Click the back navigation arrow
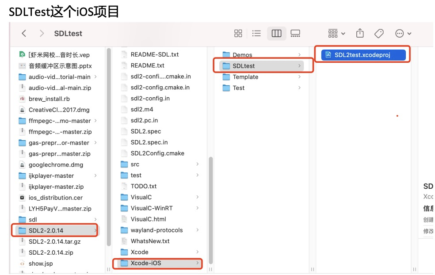This screenshot has height=275, width=435. (23, 33)
